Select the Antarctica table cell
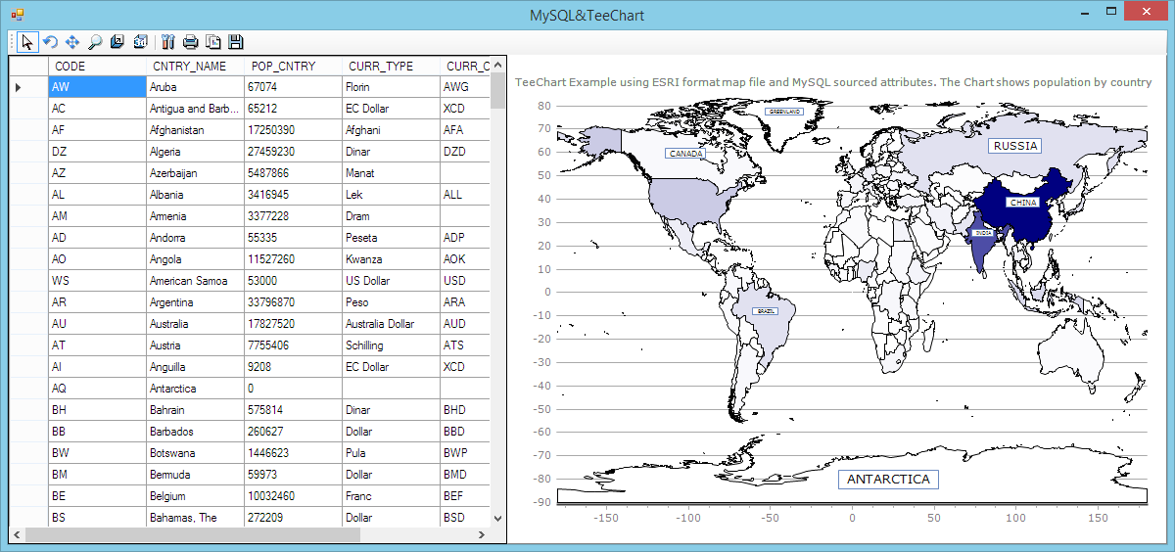The image size is (1175, 552). pos(195,389)
